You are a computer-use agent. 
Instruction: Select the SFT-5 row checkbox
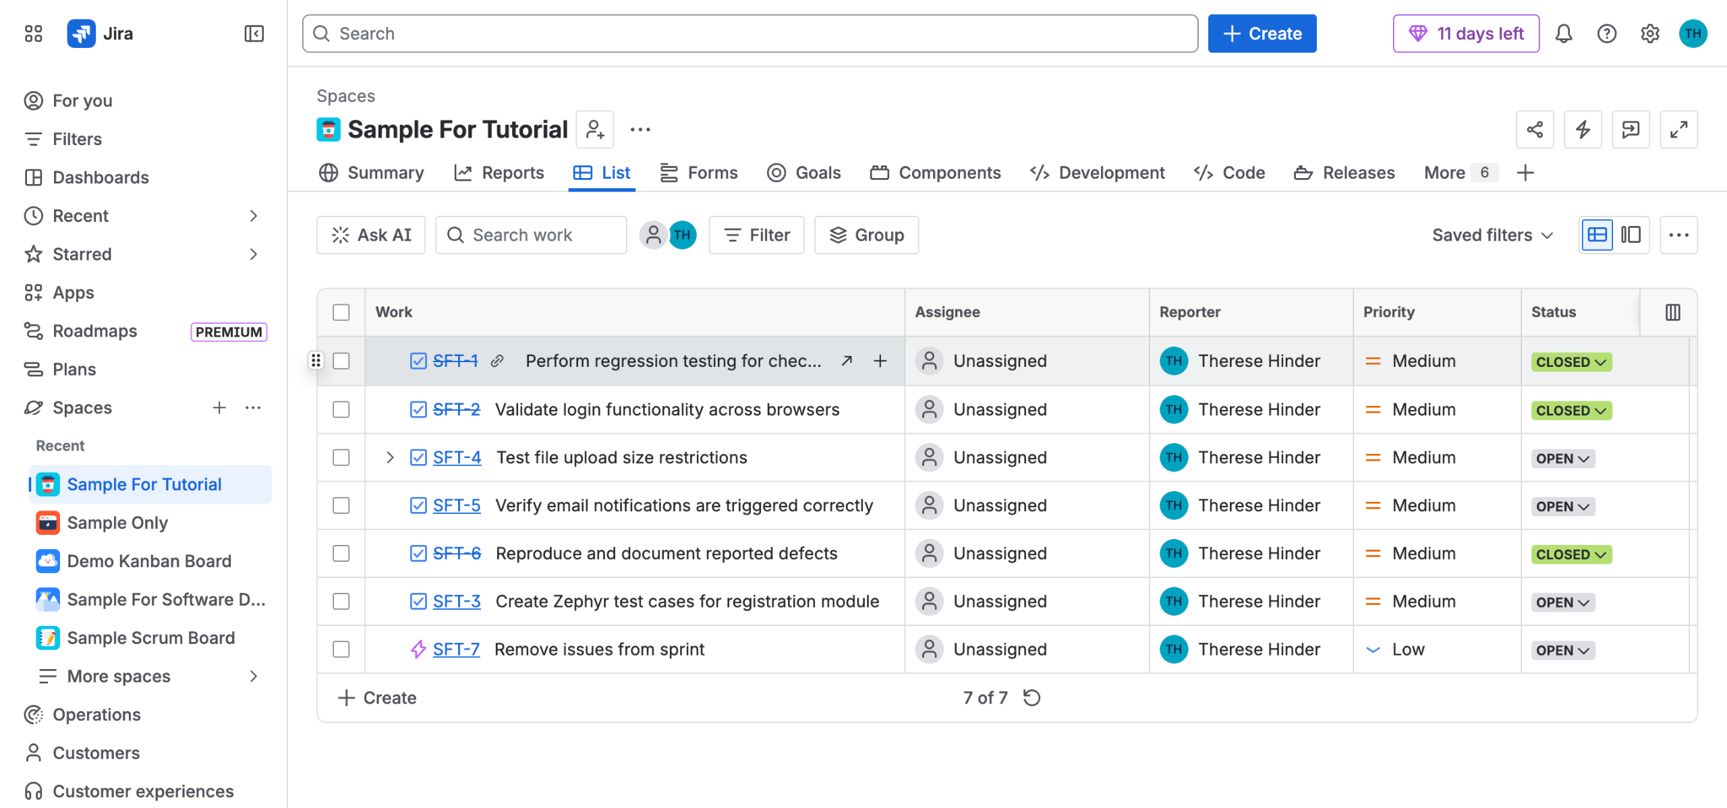click(x=341, y=505)
